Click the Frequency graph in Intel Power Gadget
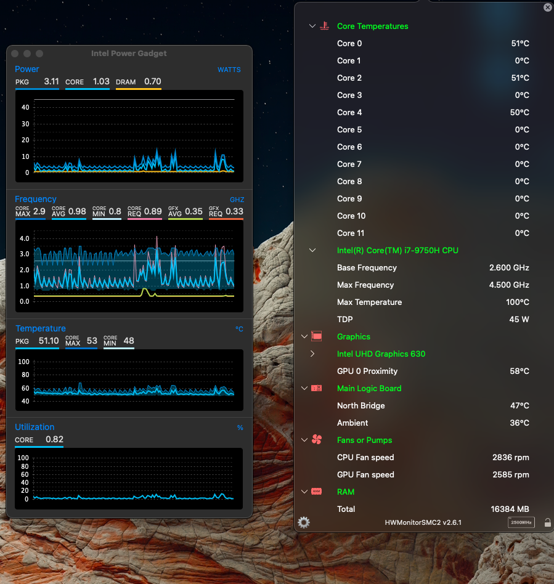This screenshot has height=584, width=554. click(x=129, y=266)
